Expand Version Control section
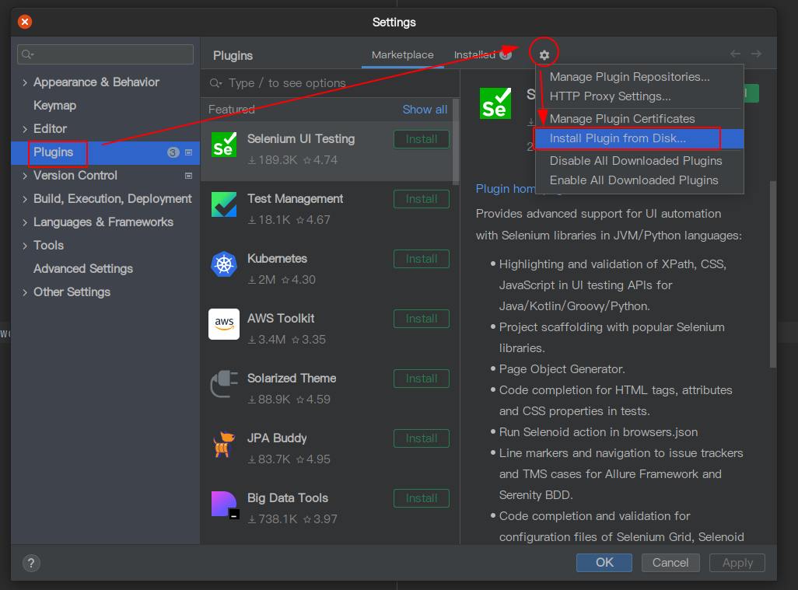The width and height of the screenshot is (798, 590). (24, 176)
